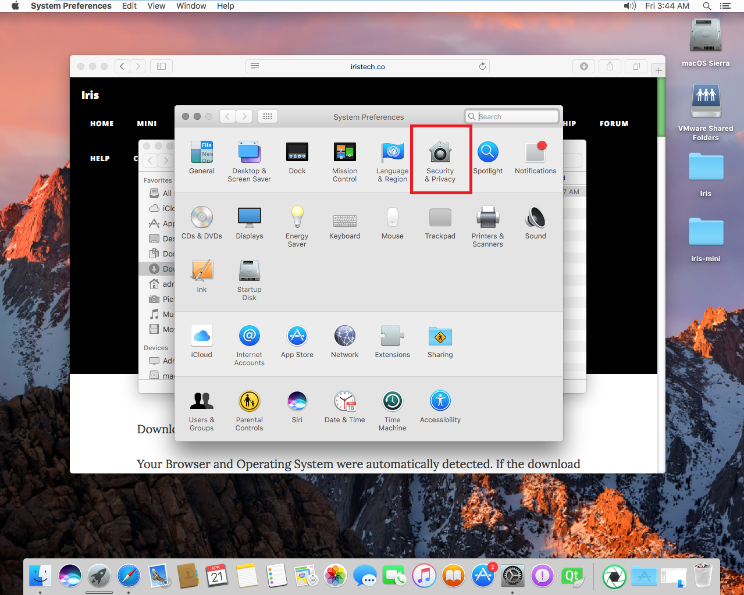
Task: Open Mission Control preferences
Action: [345, 162]
